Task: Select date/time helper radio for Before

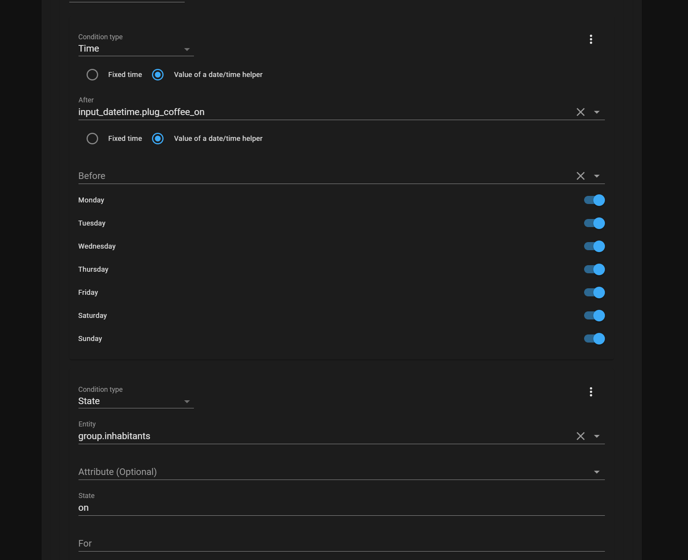Action: point(158,139)
